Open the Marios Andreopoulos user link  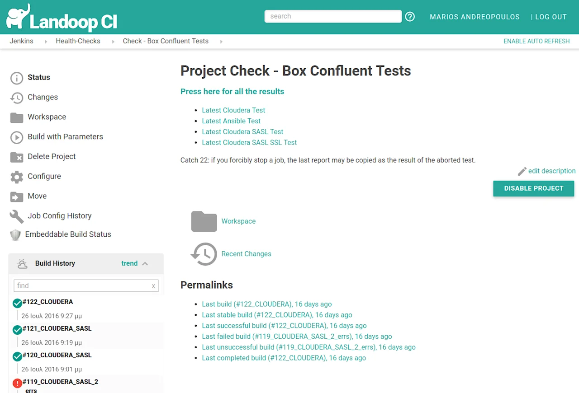pos(475,17)
